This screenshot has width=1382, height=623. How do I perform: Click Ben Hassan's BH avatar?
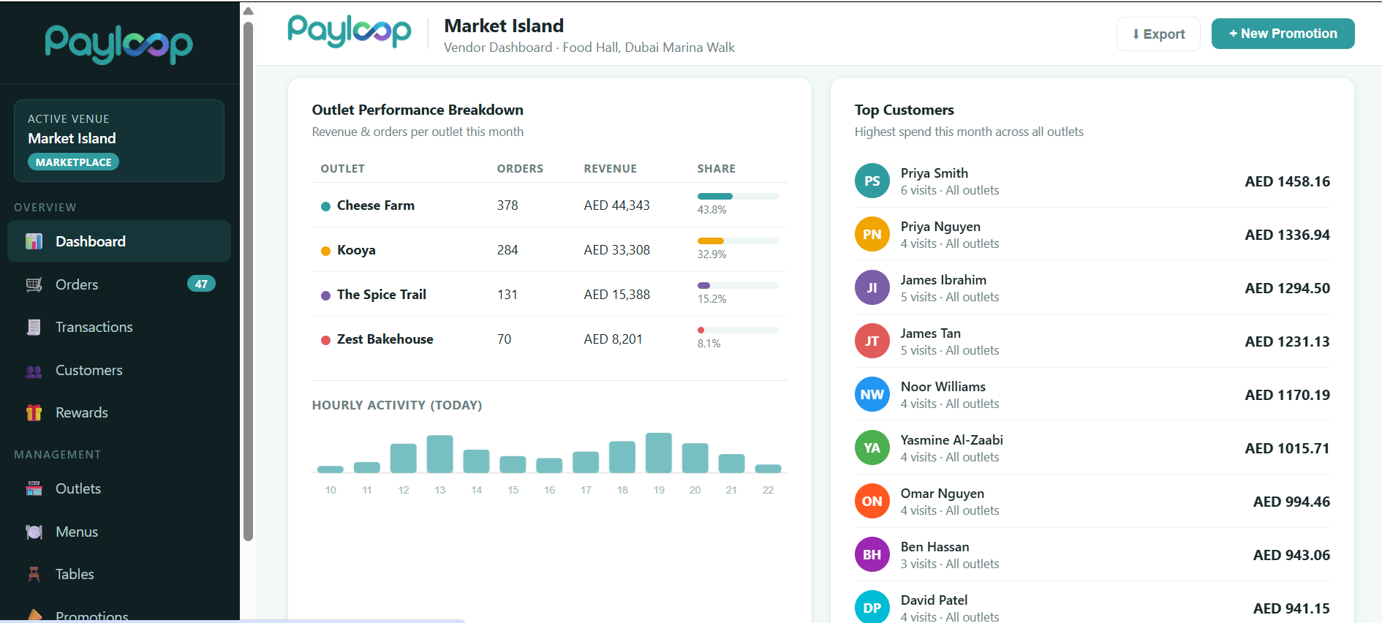coord(872,554)
